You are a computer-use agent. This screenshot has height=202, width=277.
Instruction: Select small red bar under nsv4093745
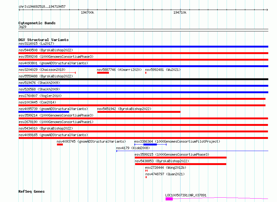click(60, 145)
